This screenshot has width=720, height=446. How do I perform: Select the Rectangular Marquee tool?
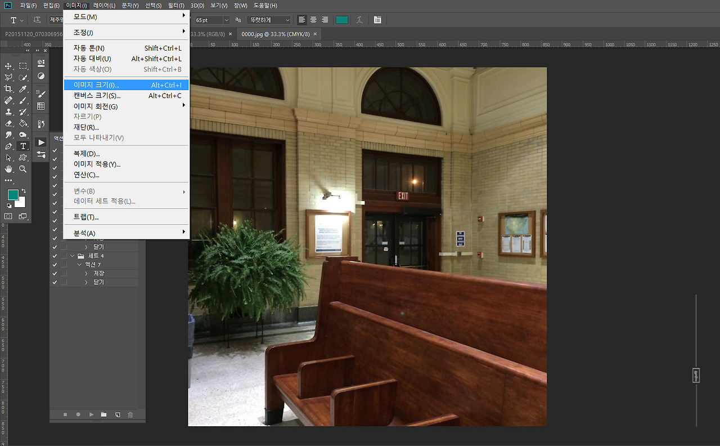23,66
